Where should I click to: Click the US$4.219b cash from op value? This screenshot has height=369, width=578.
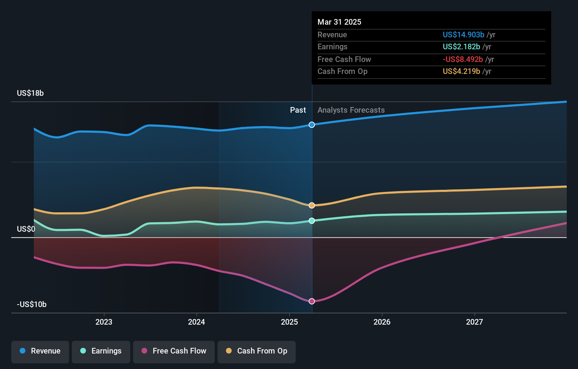tap(461, 71)
